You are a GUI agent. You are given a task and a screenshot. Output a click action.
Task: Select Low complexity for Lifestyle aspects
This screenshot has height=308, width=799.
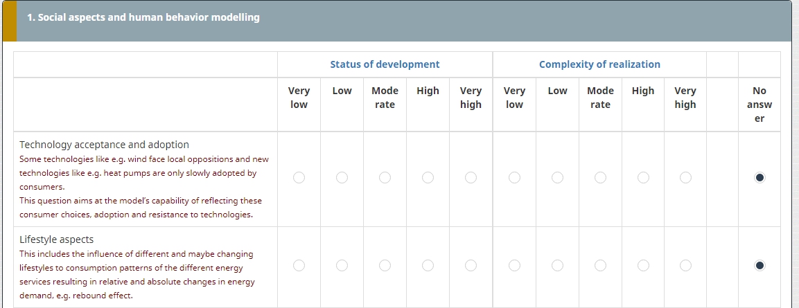pyautogui.click(x=557, y=265)
